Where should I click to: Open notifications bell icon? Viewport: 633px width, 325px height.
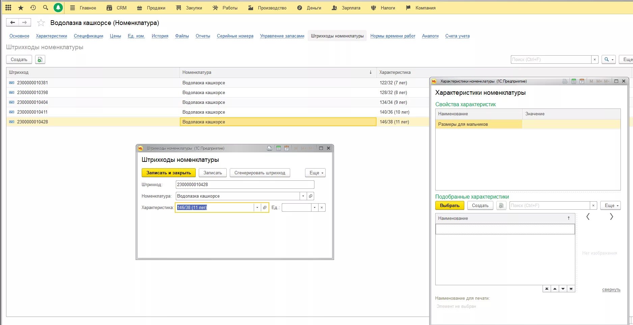[58, 7]
